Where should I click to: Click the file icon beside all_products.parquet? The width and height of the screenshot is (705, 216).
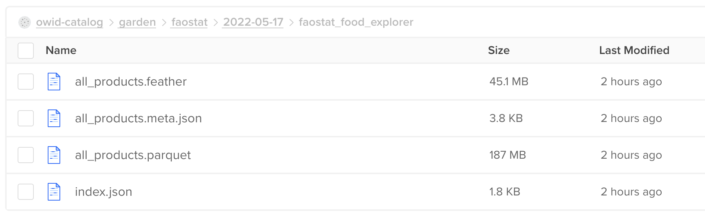[54, 155]
